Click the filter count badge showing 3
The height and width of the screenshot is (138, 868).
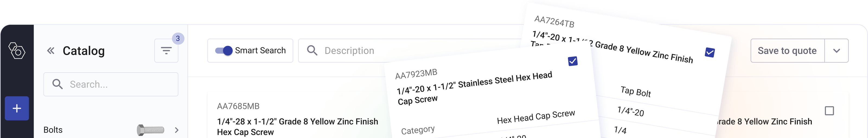pos(178,39)
